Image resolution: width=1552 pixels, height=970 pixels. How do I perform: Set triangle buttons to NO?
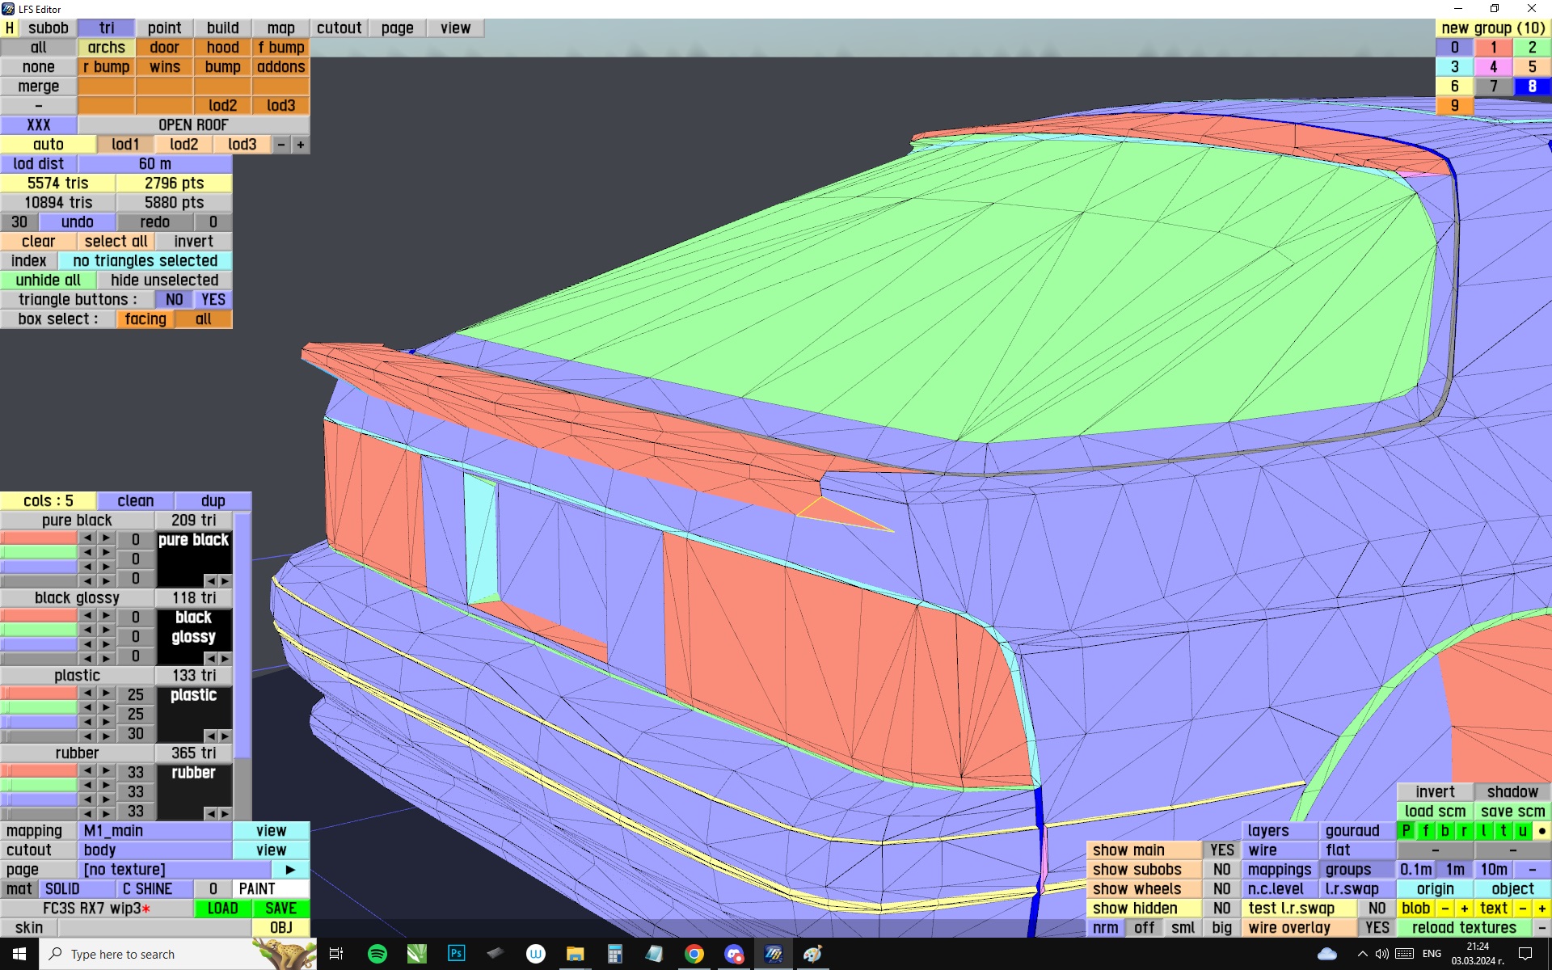174,300
